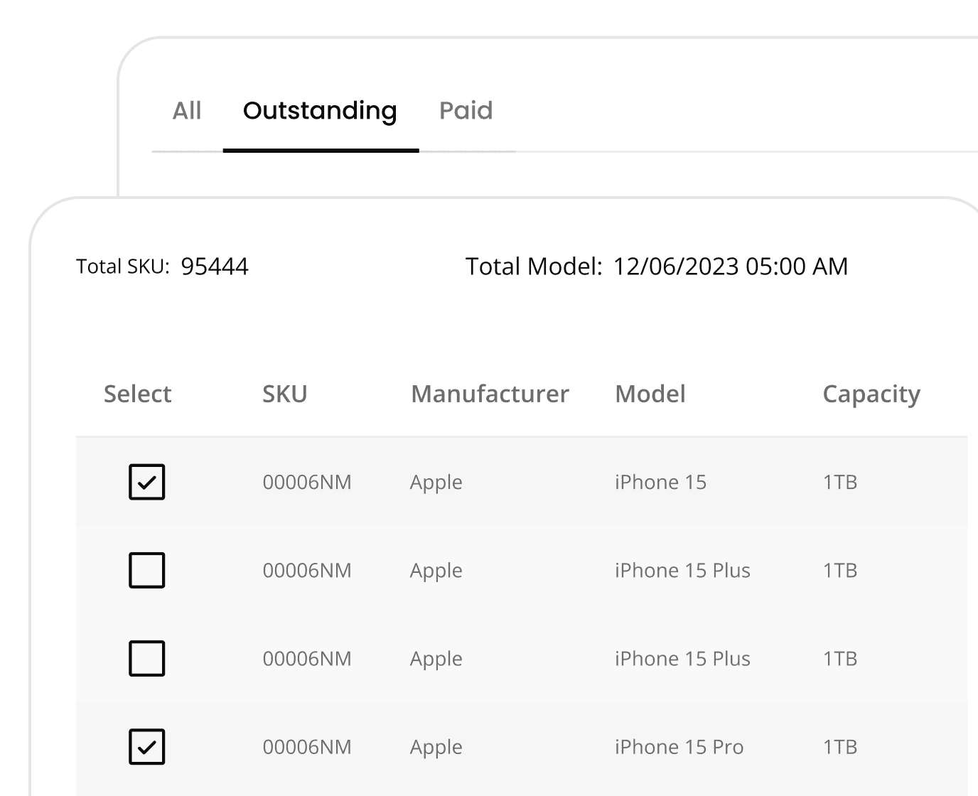
Task: Click the Capacity column header
Action: (x=871, y=394)
